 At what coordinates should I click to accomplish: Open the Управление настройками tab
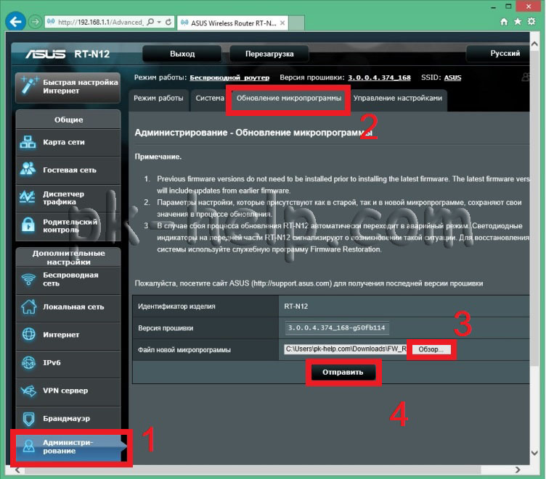point(398,99)
